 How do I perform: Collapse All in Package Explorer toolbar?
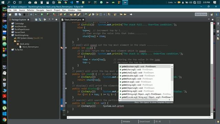tap(36, 20)
